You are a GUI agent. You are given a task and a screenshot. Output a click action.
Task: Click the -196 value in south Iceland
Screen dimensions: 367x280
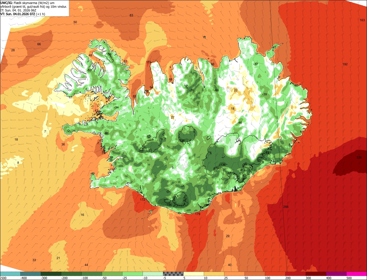coord(168,205)
